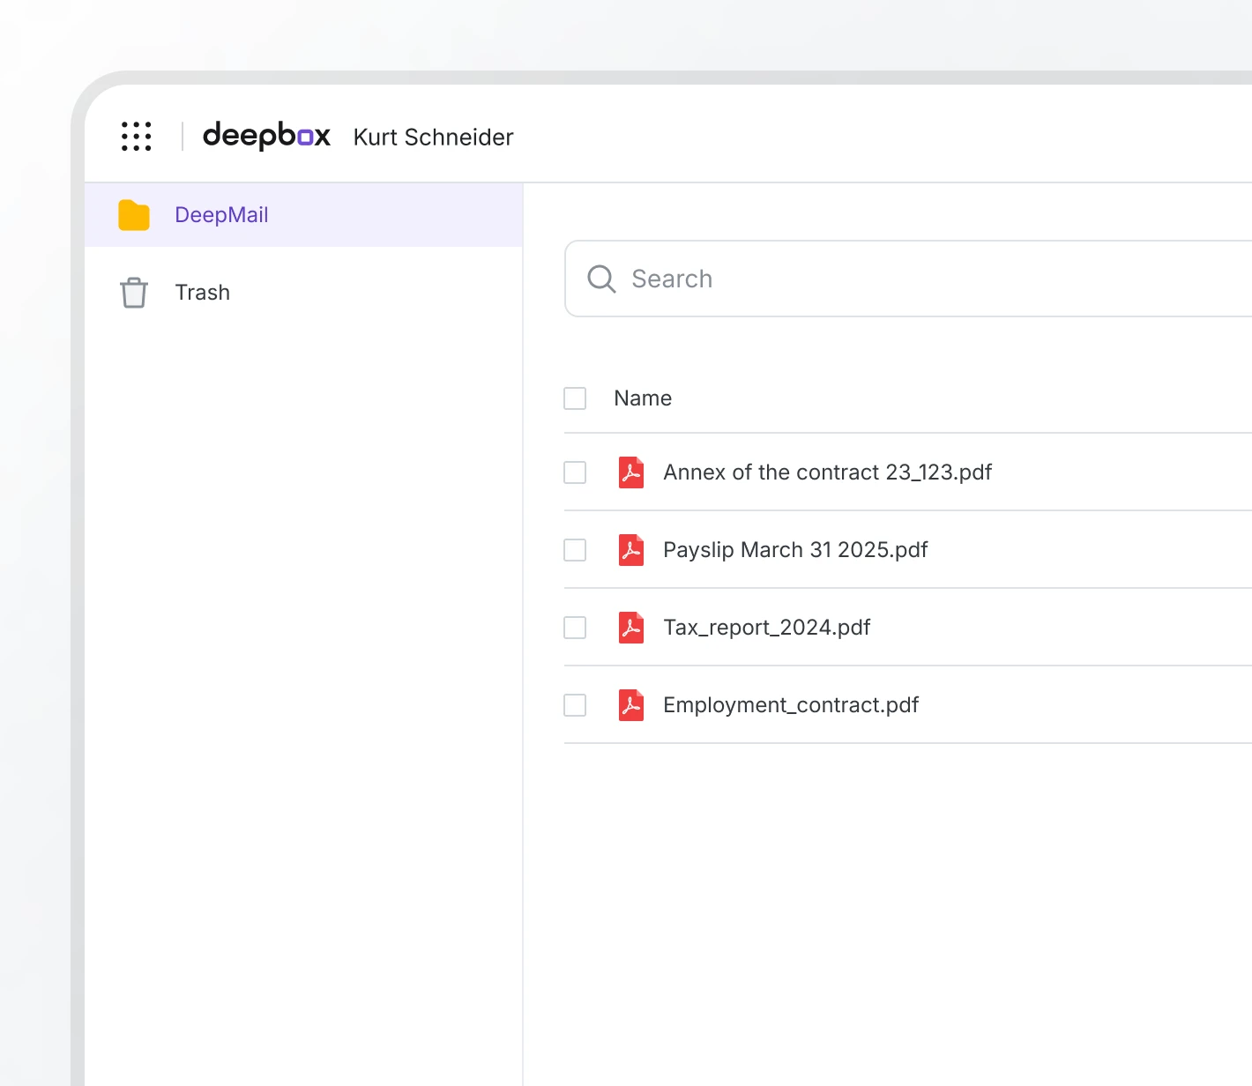
Task: Open Employment_contract.pdf file name
Action: (790, 705)
